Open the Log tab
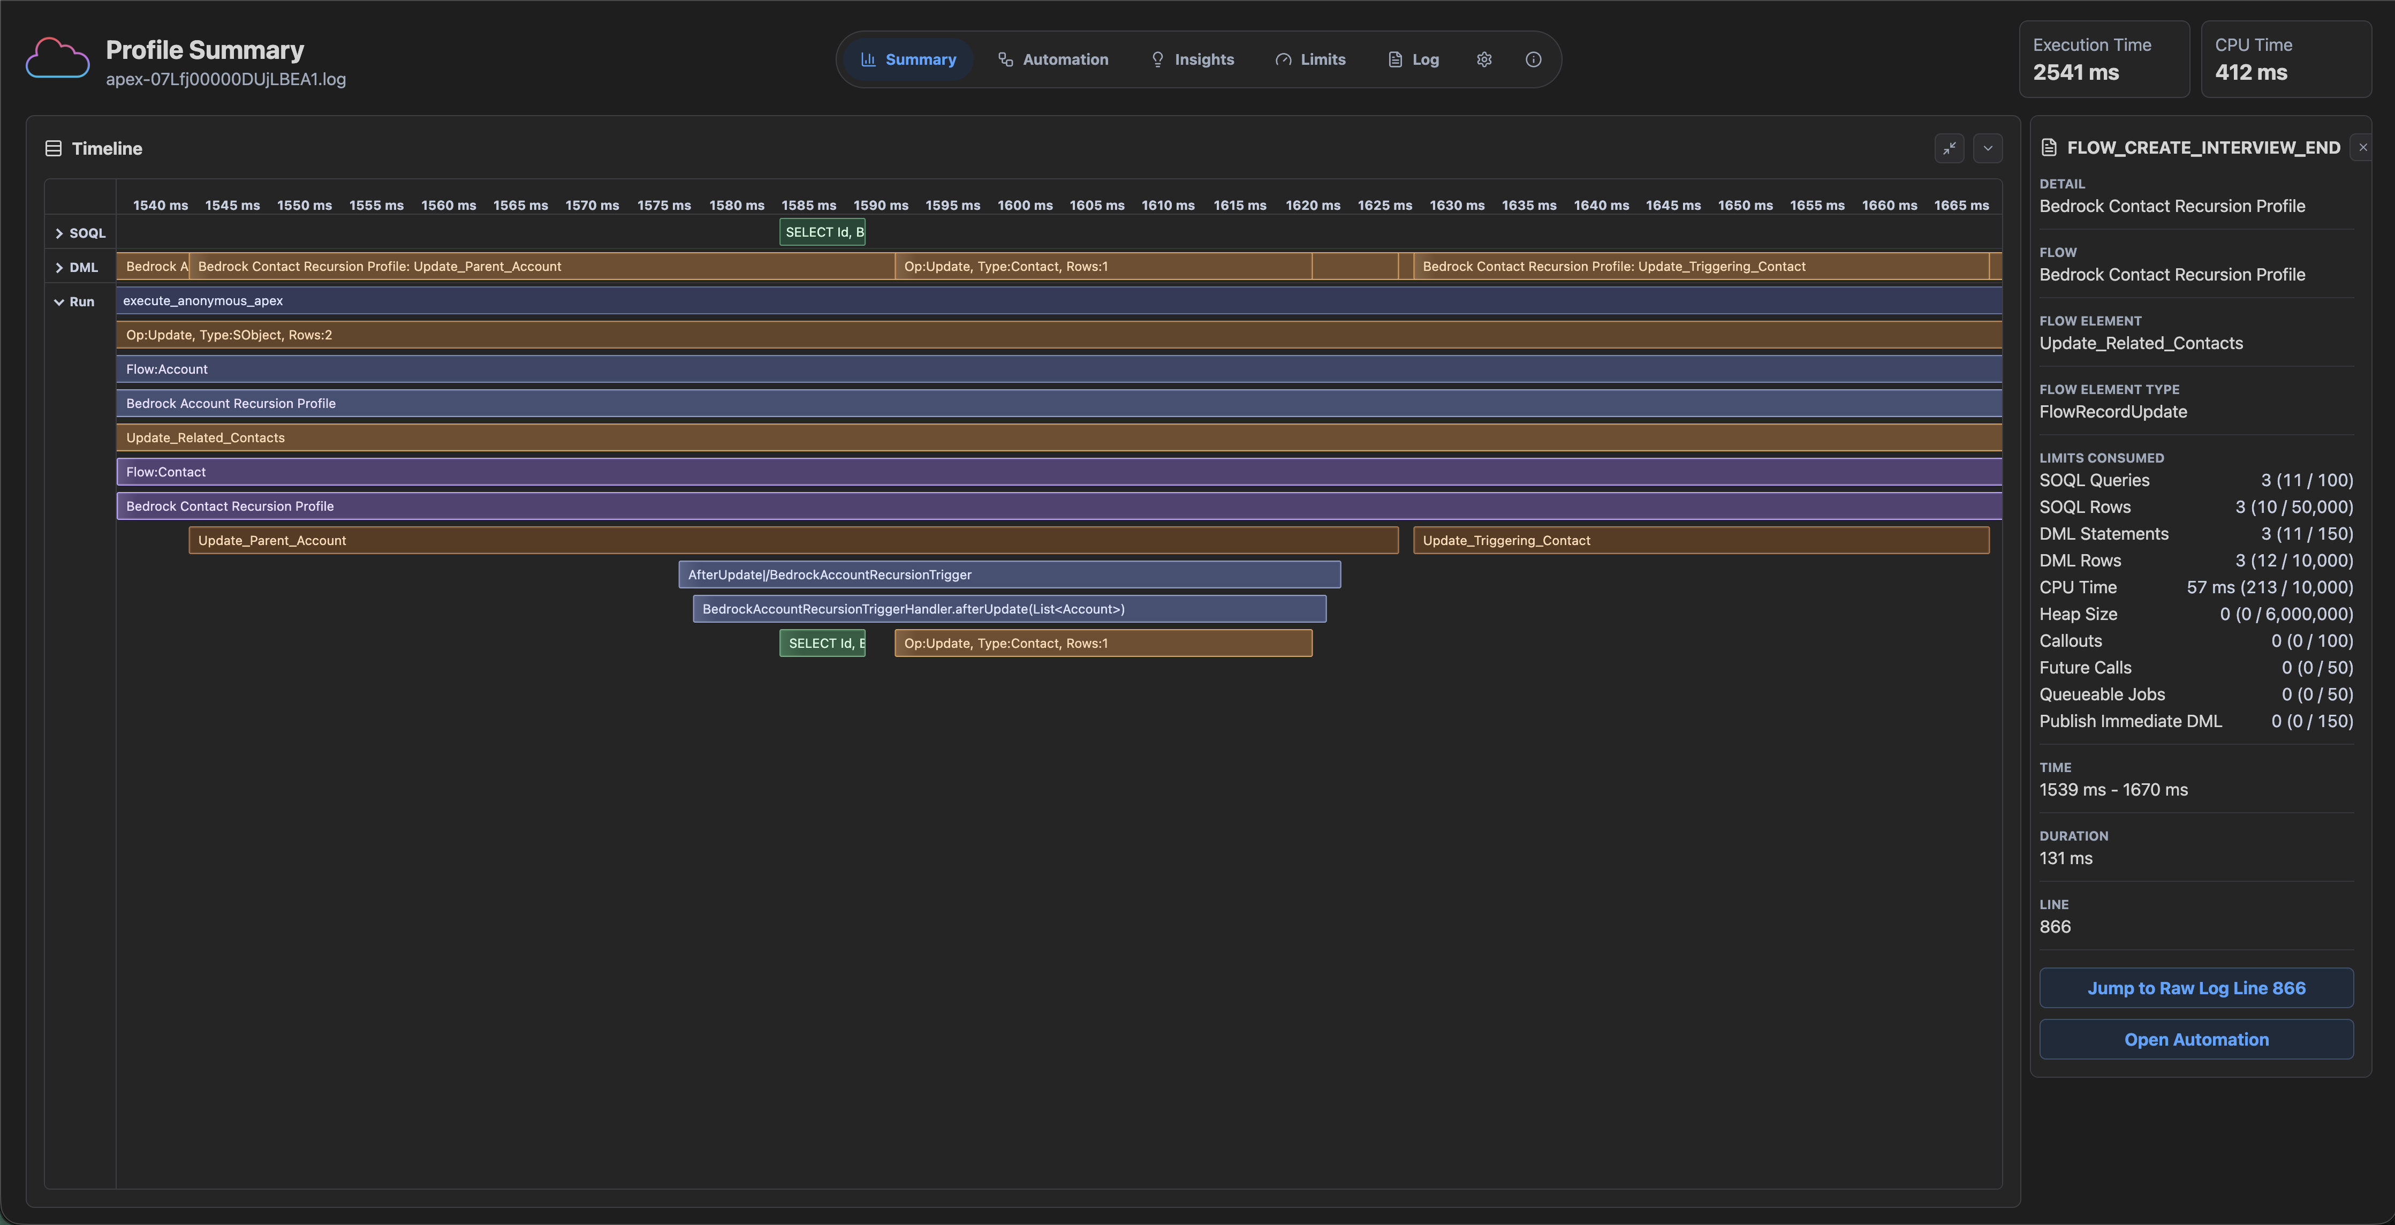Viewport: 2395px width, 1225px height. (x=1413, y=59)
